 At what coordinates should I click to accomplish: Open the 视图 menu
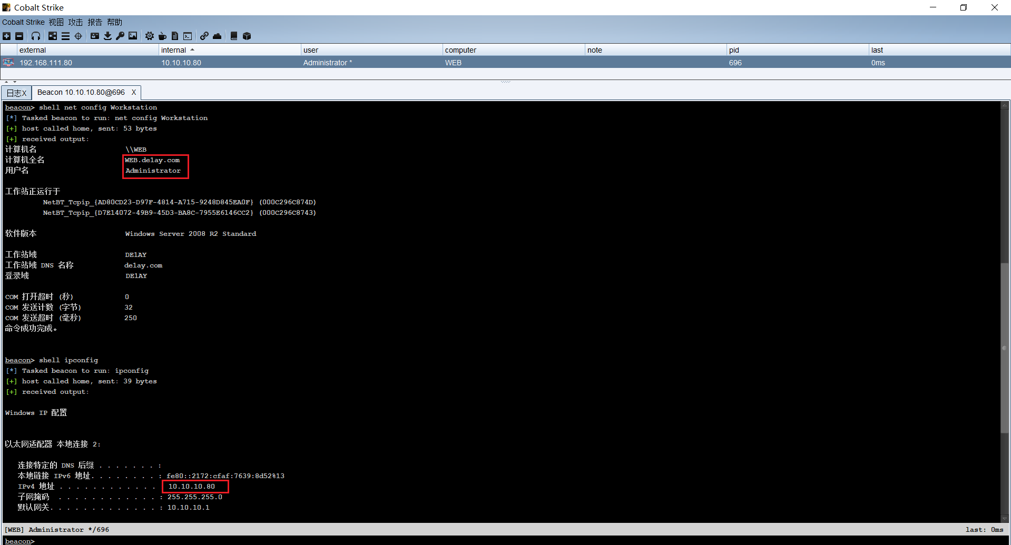(56, 22)
